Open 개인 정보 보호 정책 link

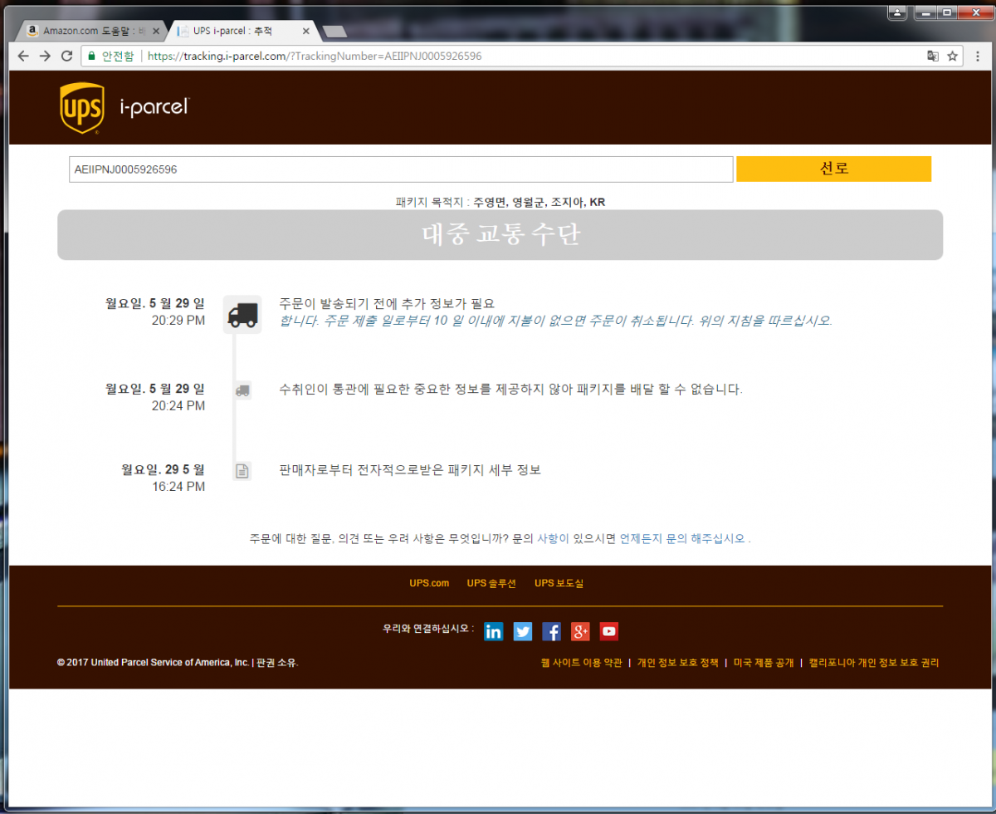point(677,663)
